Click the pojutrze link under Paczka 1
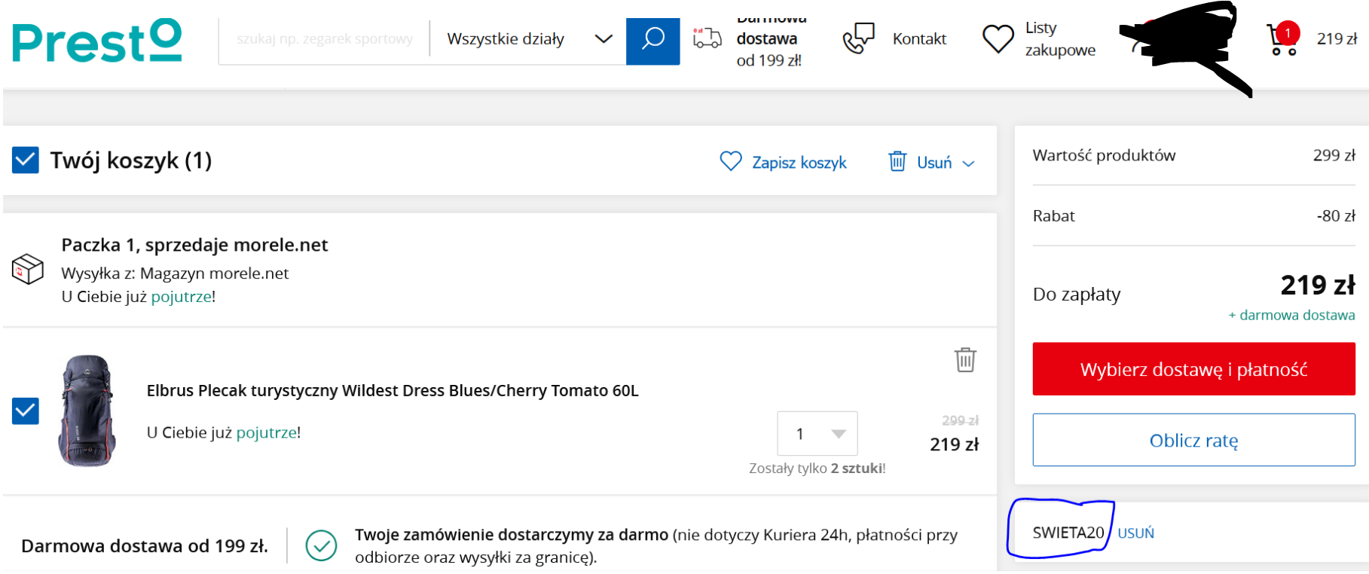 coord(182,297)
